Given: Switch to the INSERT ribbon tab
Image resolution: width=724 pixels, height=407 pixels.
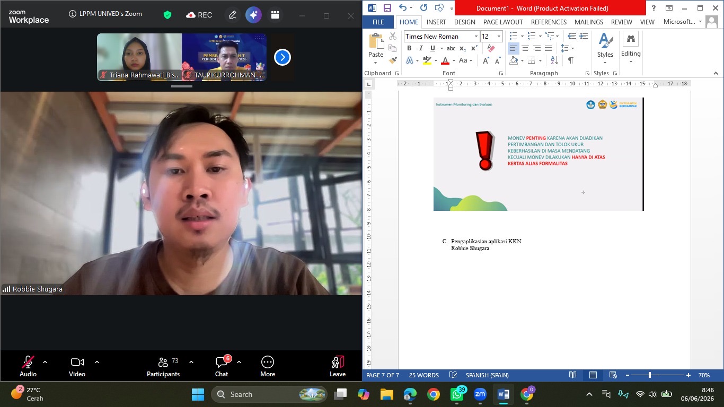Looking at the screenshot, I should [436, 22].
